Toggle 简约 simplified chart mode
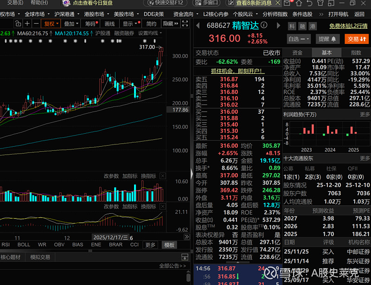Image resolution: width=371 pixels, height=285 pixels. (152, 24)
